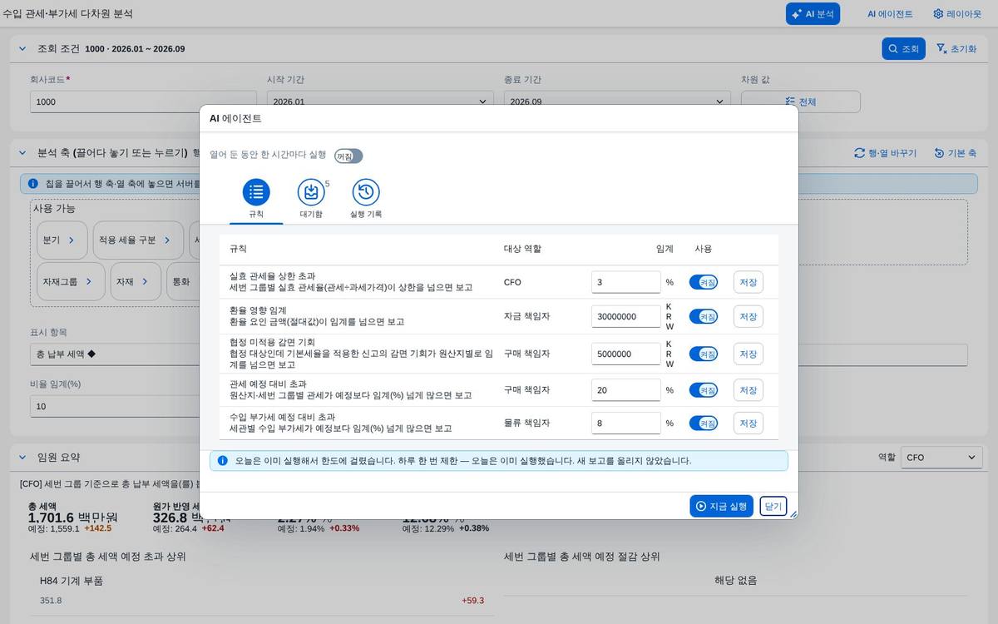
Task: Click the 대상 역할 column header
Action: [x=522, y=249]
